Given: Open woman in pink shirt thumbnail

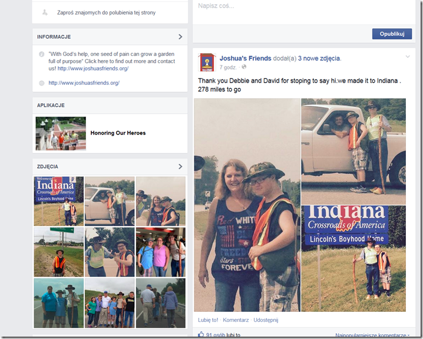Looking at the screenshot, I should click(x=160, y=252).
